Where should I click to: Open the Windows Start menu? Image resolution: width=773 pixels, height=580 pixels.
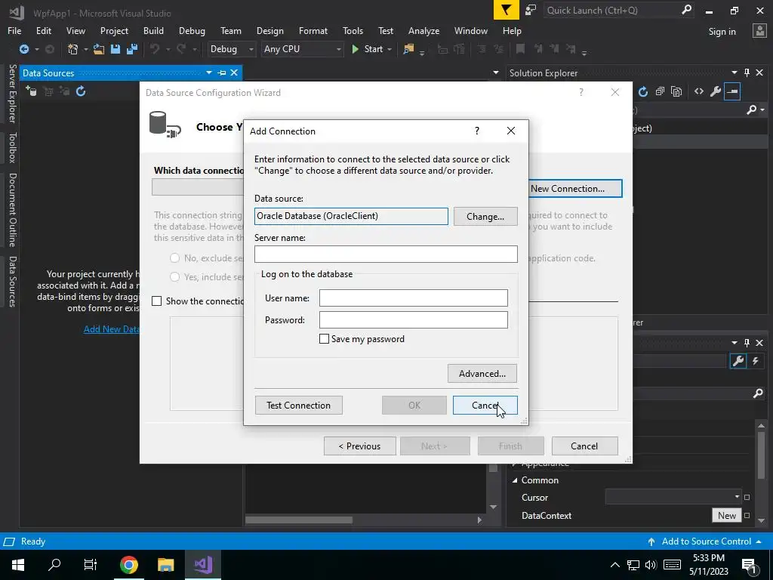click(18, 565)
